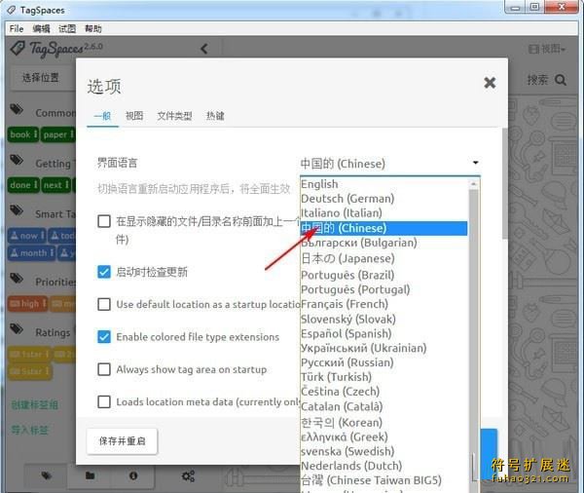This screenshot has width=584, height=493.
Task: Choose Nederlands (Dutch) option
Action: pyautogui.click(x=384, y=466)
